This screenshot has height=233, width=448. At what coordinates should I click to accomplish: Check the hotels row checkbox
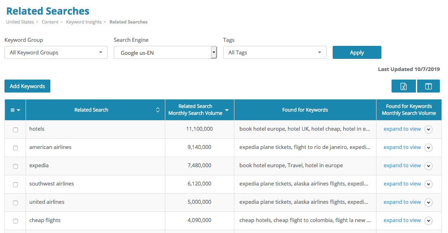(15, 129)
